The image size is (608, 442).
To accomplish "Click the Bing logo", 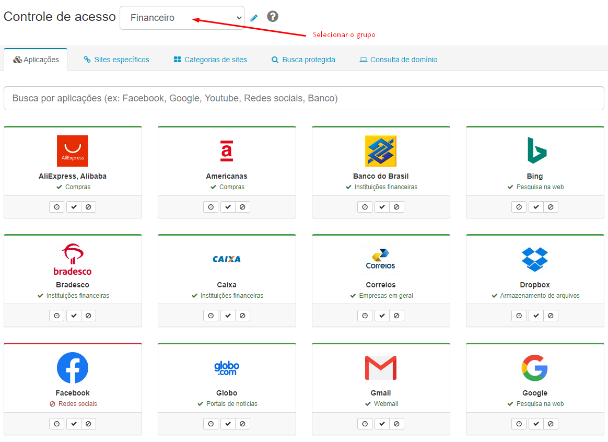I will 537,150.
